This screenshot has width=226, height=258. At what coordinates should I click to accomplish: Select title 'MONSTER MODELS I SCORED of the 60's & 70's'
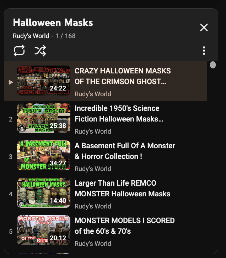125,226
